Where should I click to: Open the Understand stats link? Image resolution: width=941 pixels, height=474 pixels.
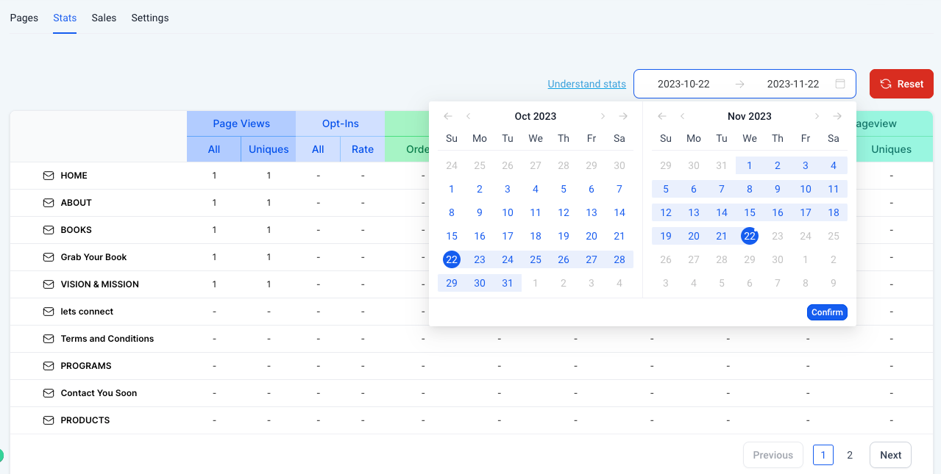(x=586, y=84)
